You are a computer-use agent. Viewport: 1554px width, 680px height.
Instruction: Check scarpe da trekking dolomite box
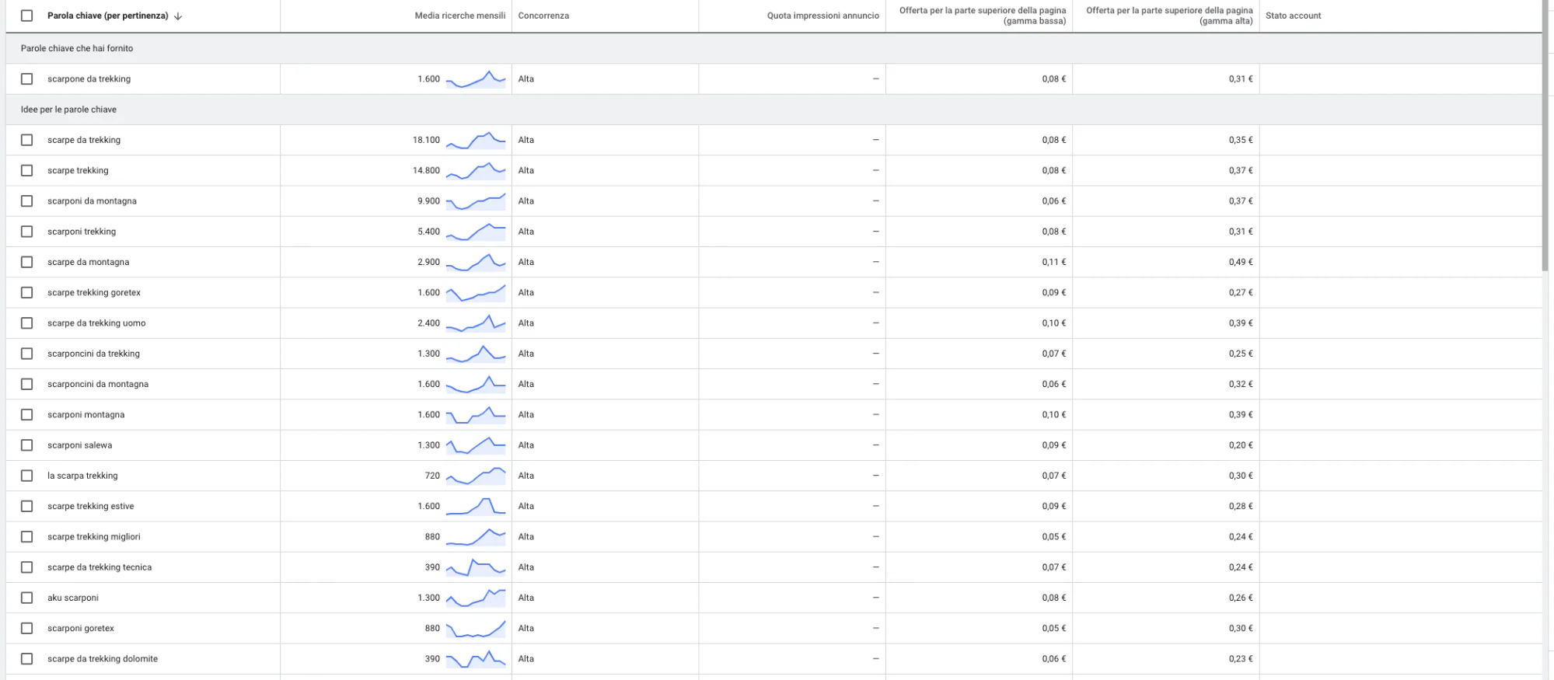[x=27, y=658]
